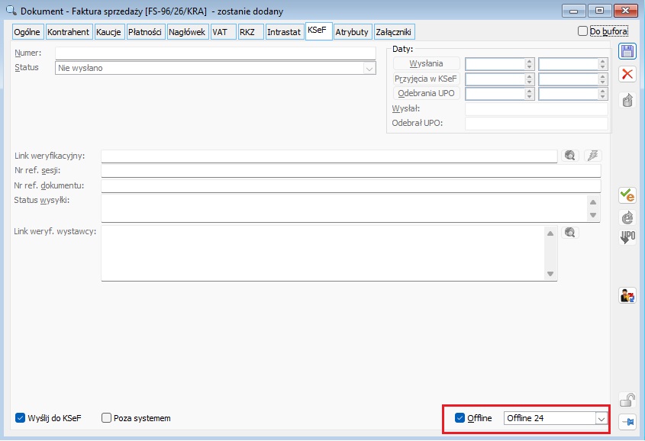Click the KSeF tab

pos(318,31)
